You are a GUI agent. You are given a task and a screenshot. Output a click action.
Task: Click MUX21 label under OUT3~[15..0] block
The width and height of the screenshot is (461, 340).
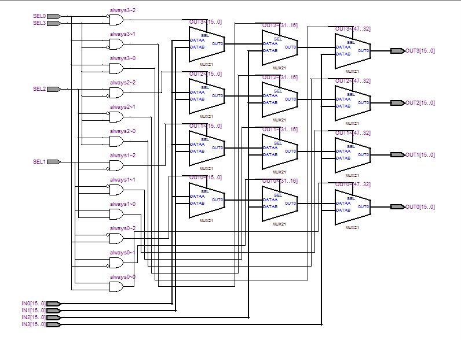[206, 65]
